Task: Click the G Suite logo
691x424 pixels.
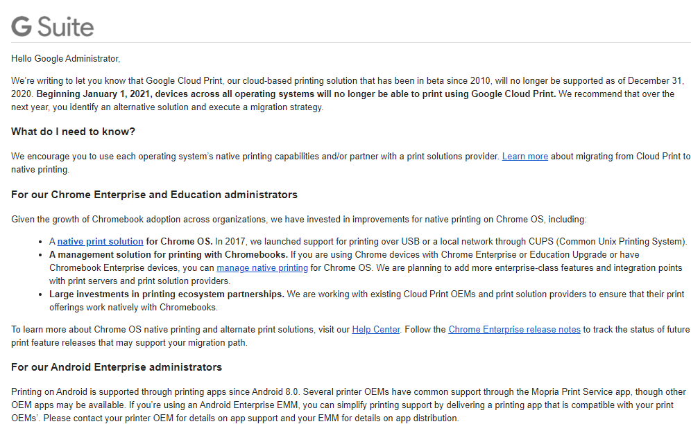Action: pyautogui.click(x=53, y=26)
